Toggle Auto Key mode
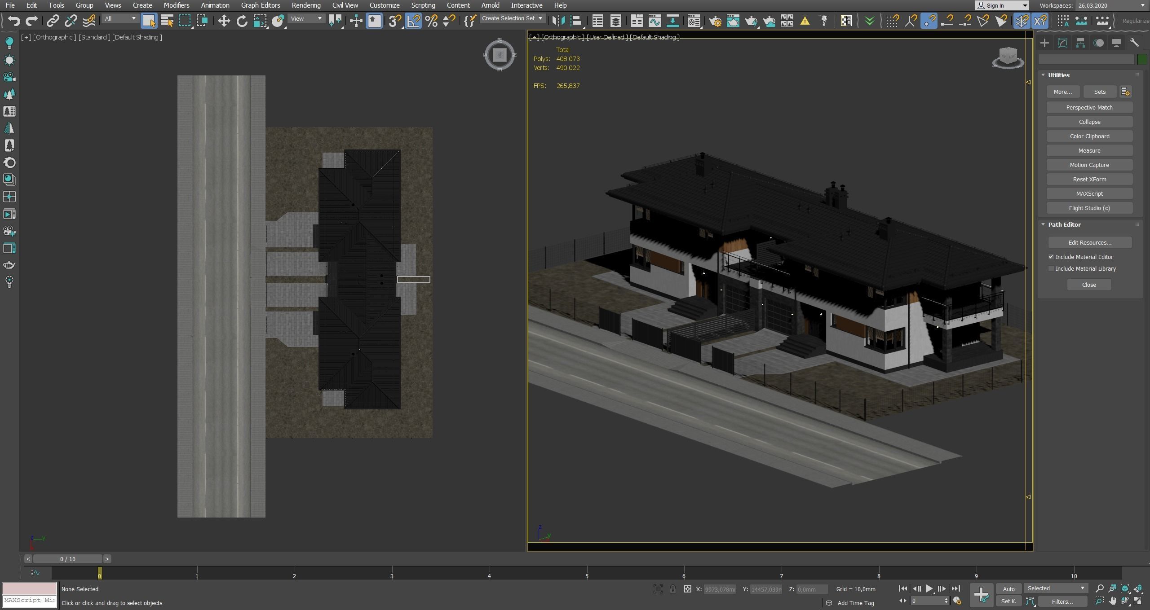1150x610 pixels. pos(1008,589)
